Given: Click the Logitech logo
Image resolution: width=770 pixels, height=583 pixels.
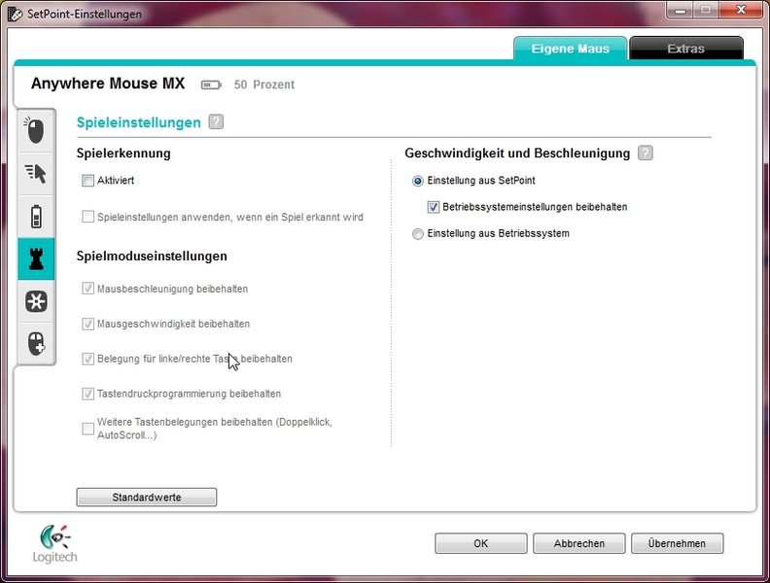Looking at the screenshot, I should click(x=55, y=544).
